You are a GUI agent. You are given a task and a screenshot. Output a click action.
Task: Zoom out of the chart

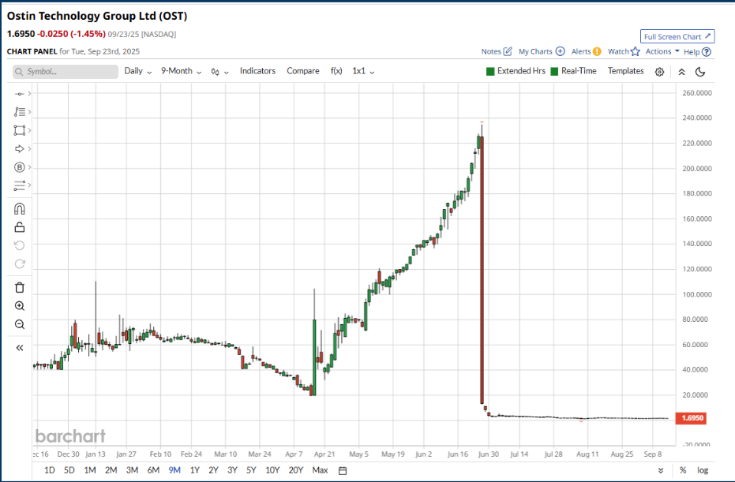tap(20, 324)
